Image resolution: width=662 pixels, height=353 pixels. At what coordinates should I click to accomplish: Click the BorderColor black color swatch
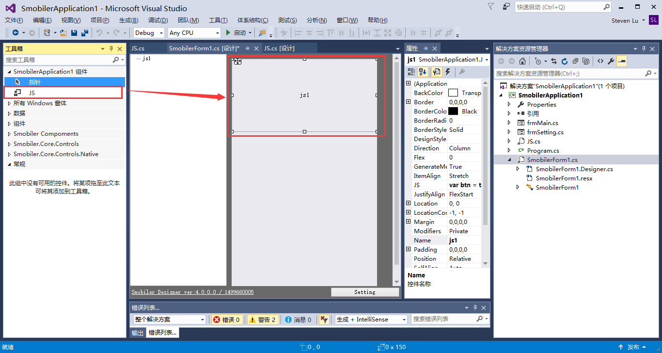pyautogui.click(x=453, y=111)
